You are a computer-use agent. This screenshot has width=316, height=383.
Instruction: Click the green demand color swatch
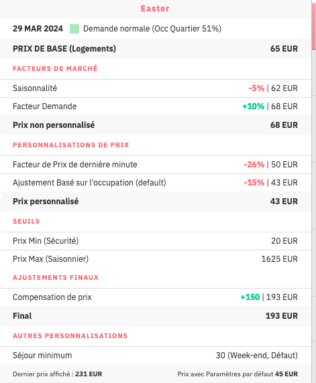coord(74,29)
